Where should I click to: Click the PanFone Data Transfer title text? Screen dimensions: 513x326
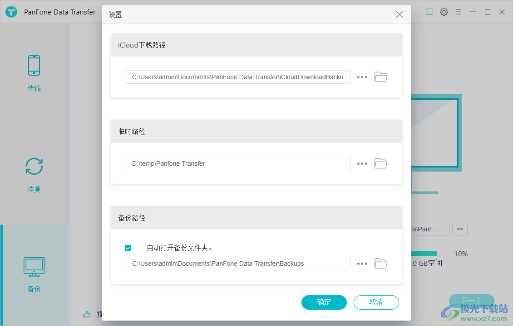point(60,12)
